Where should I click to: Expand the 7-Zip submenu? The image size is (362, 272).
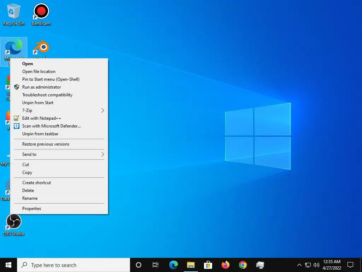(x=59, y=110)
